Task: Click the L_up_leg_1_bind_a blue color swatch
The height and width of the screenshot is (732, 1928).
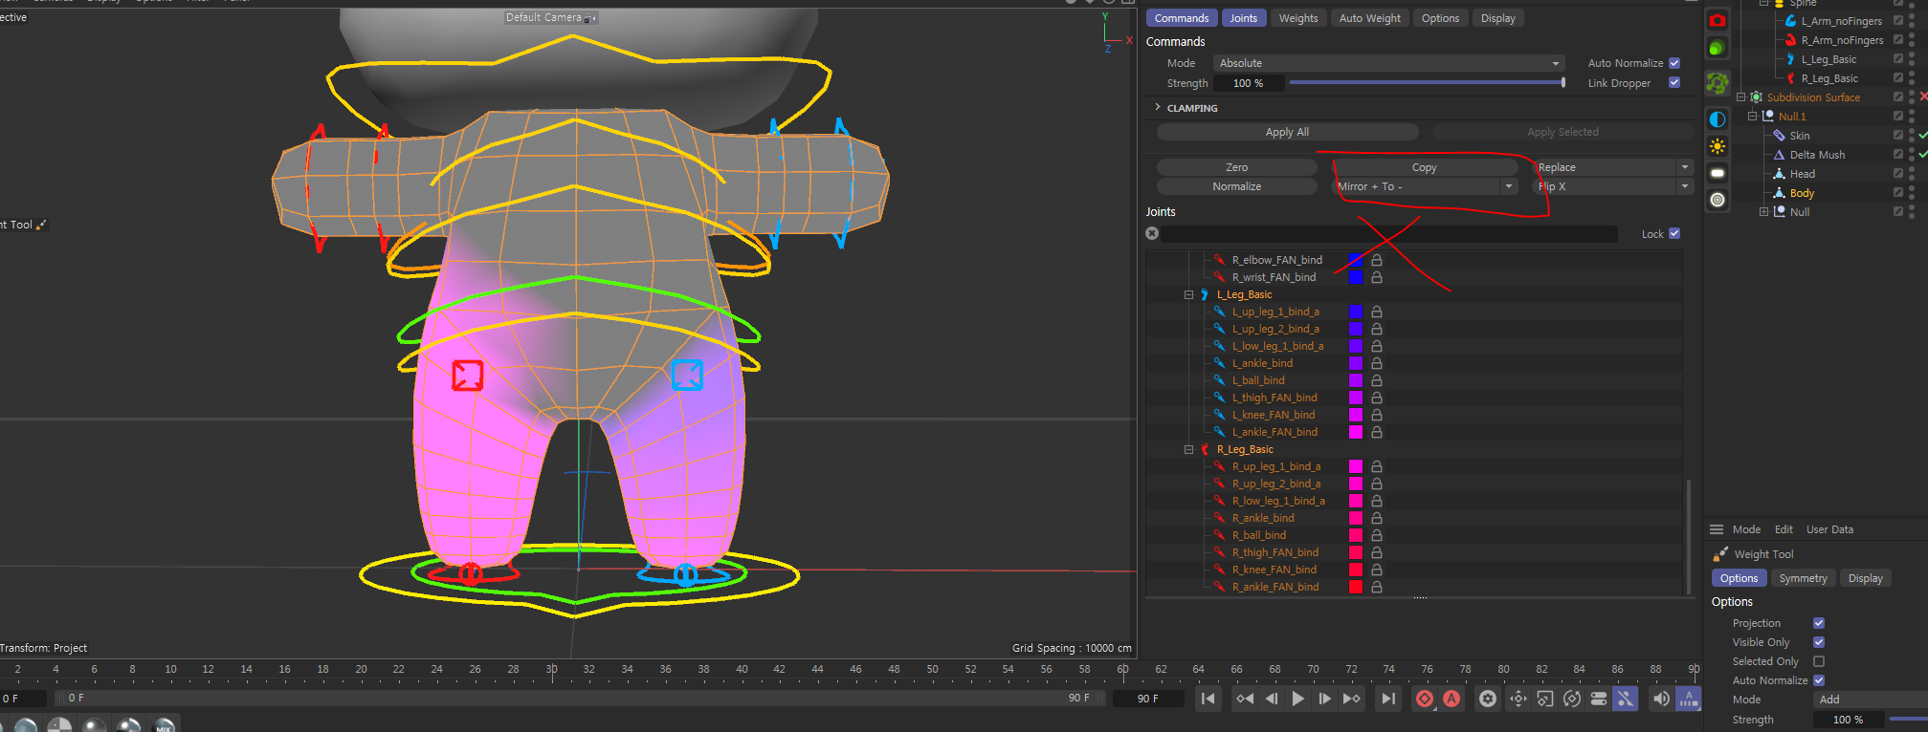Action: pyautogui.click(x=1355, y=312)
